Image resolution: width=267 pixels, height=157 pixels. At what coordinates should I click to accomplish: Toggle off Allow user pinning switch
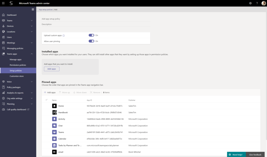(x=91, y=41)
